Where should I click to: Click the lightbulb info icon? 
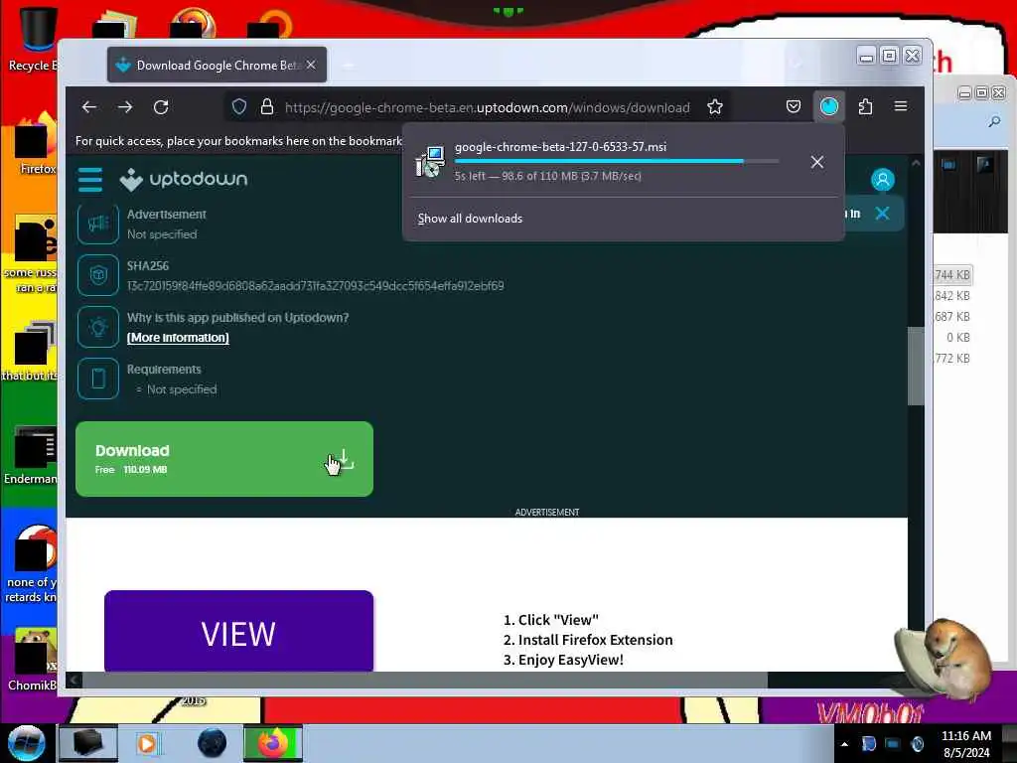(x=98, y=327)
